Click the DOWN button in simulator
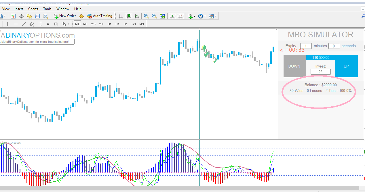This screenshot has height=192, width=365. point(294,66)
